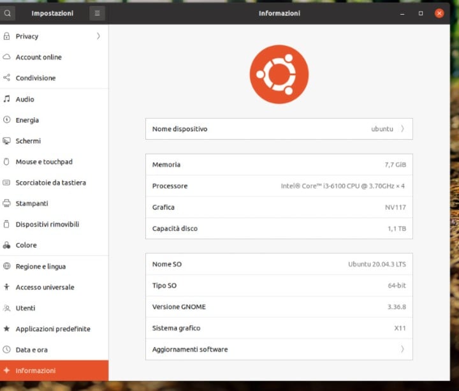Click the Ubuntu logo image
This screenshot has height=391, width=459.
[x=279, y=74]
